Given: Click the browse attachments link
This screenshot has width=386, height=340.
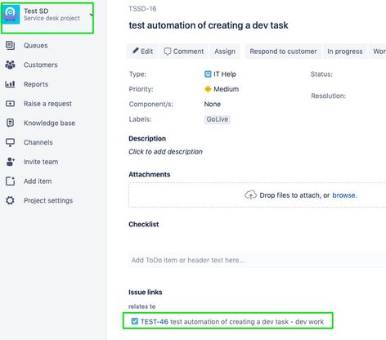Looking at the screenshot, I should (344, 195).
